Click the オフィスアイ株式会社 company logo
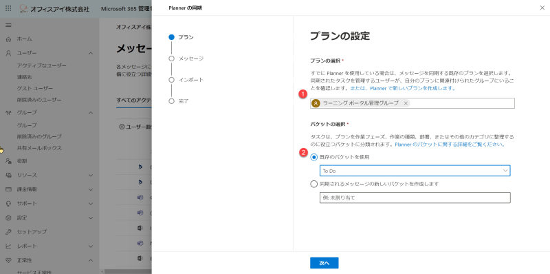The height and width of the screenshot is (274, 550). (x=23, y=8)
